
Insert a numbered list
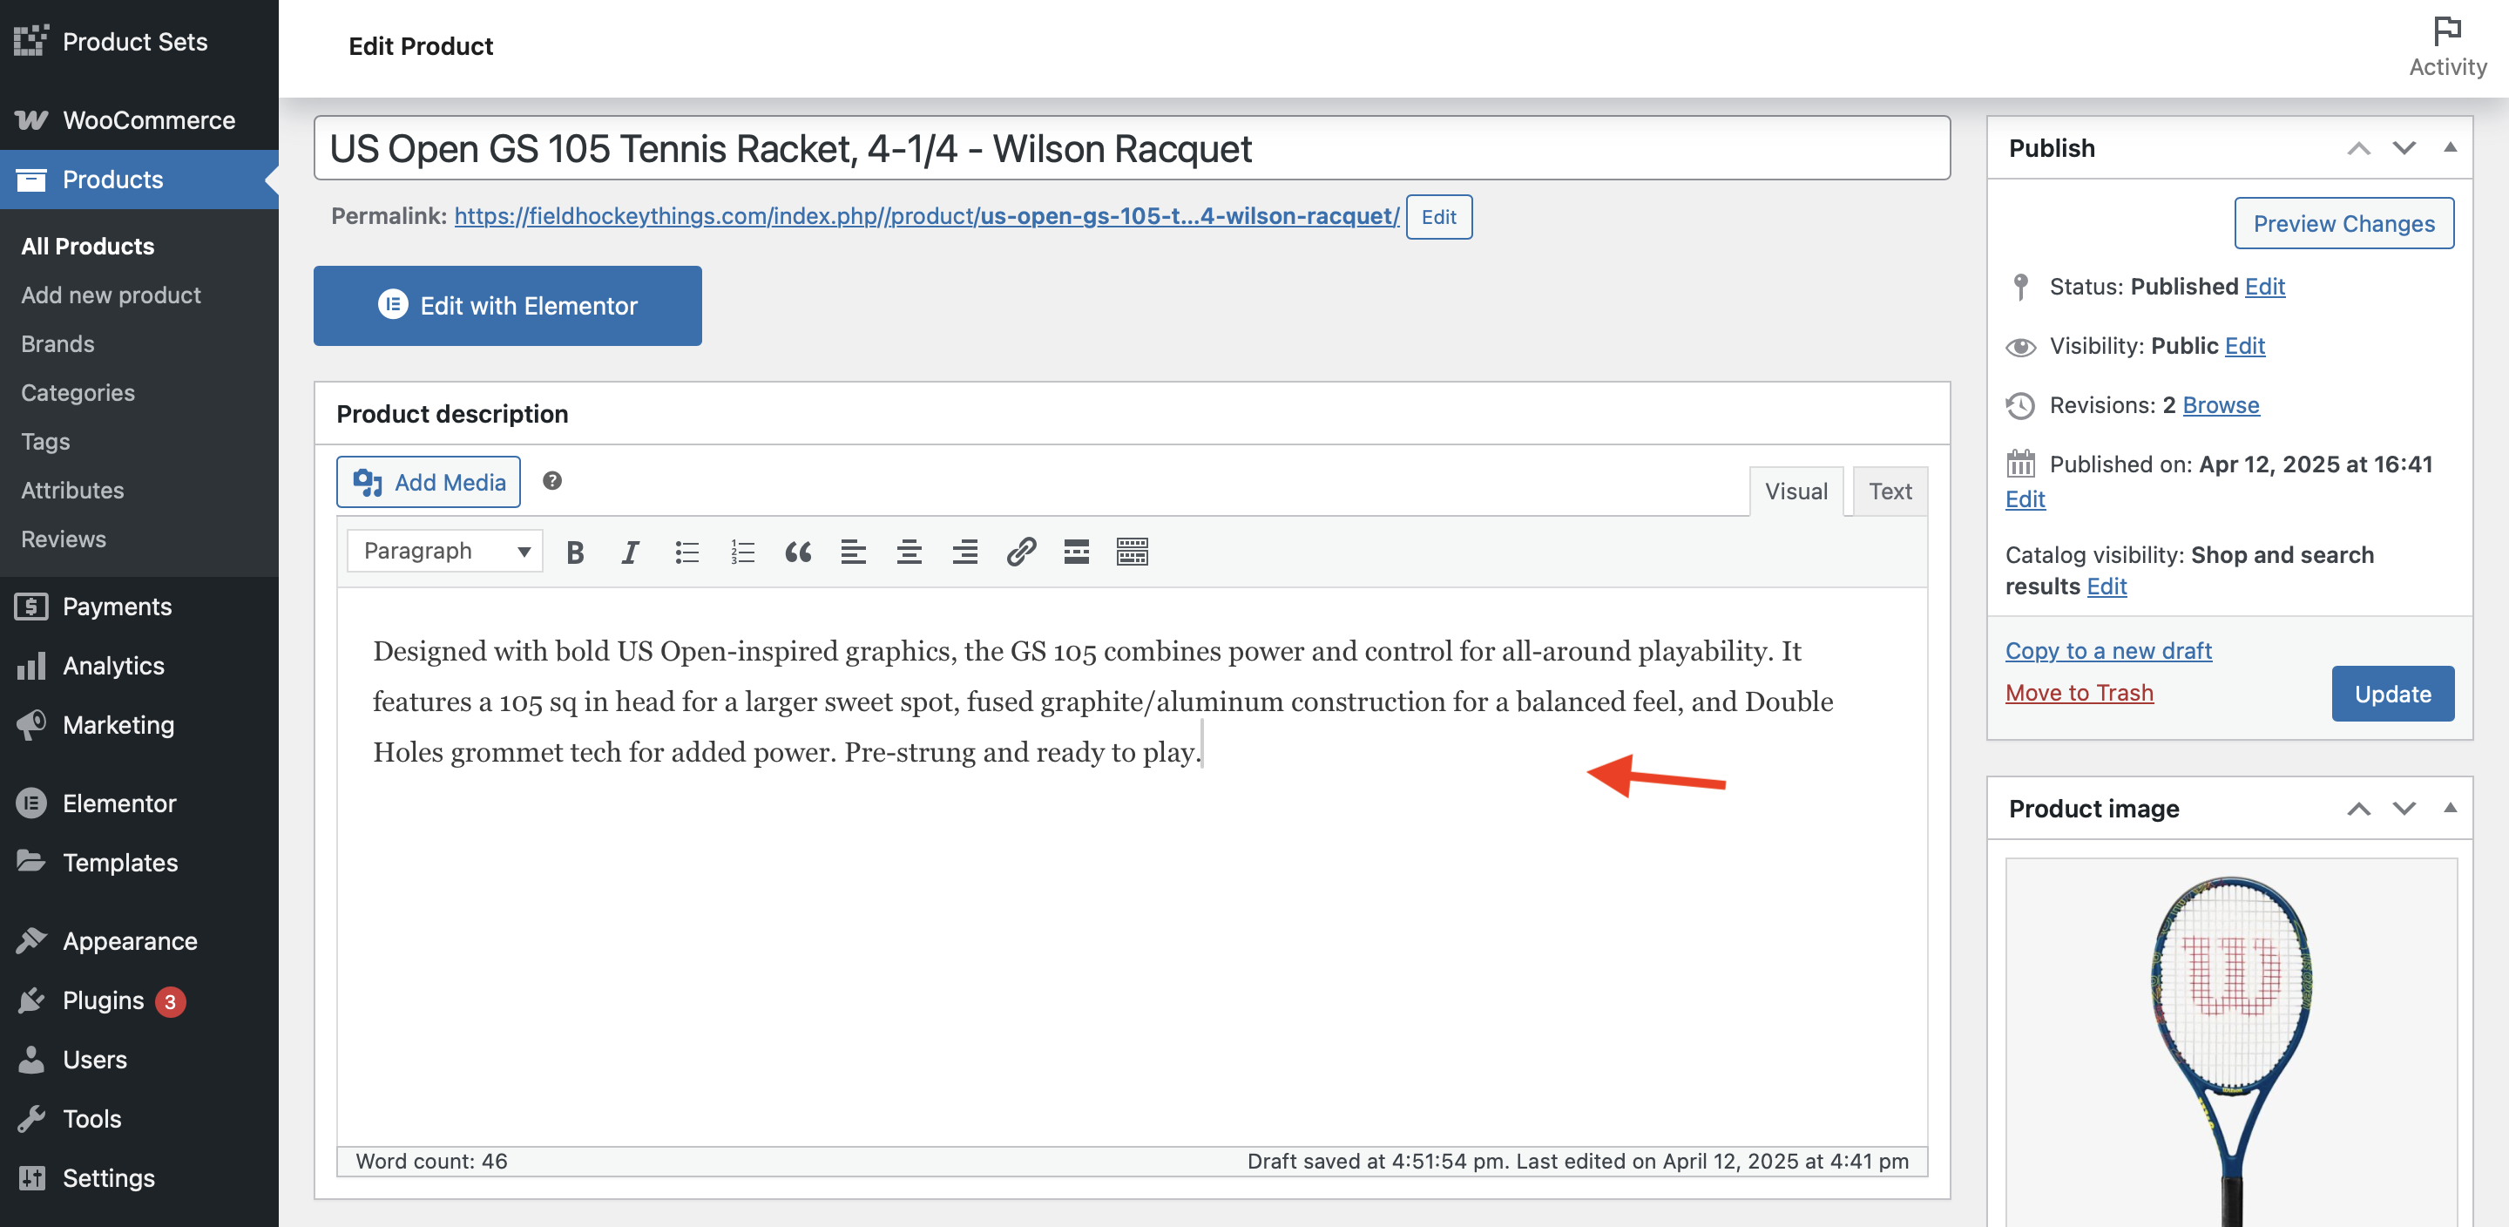pos(742,552)
